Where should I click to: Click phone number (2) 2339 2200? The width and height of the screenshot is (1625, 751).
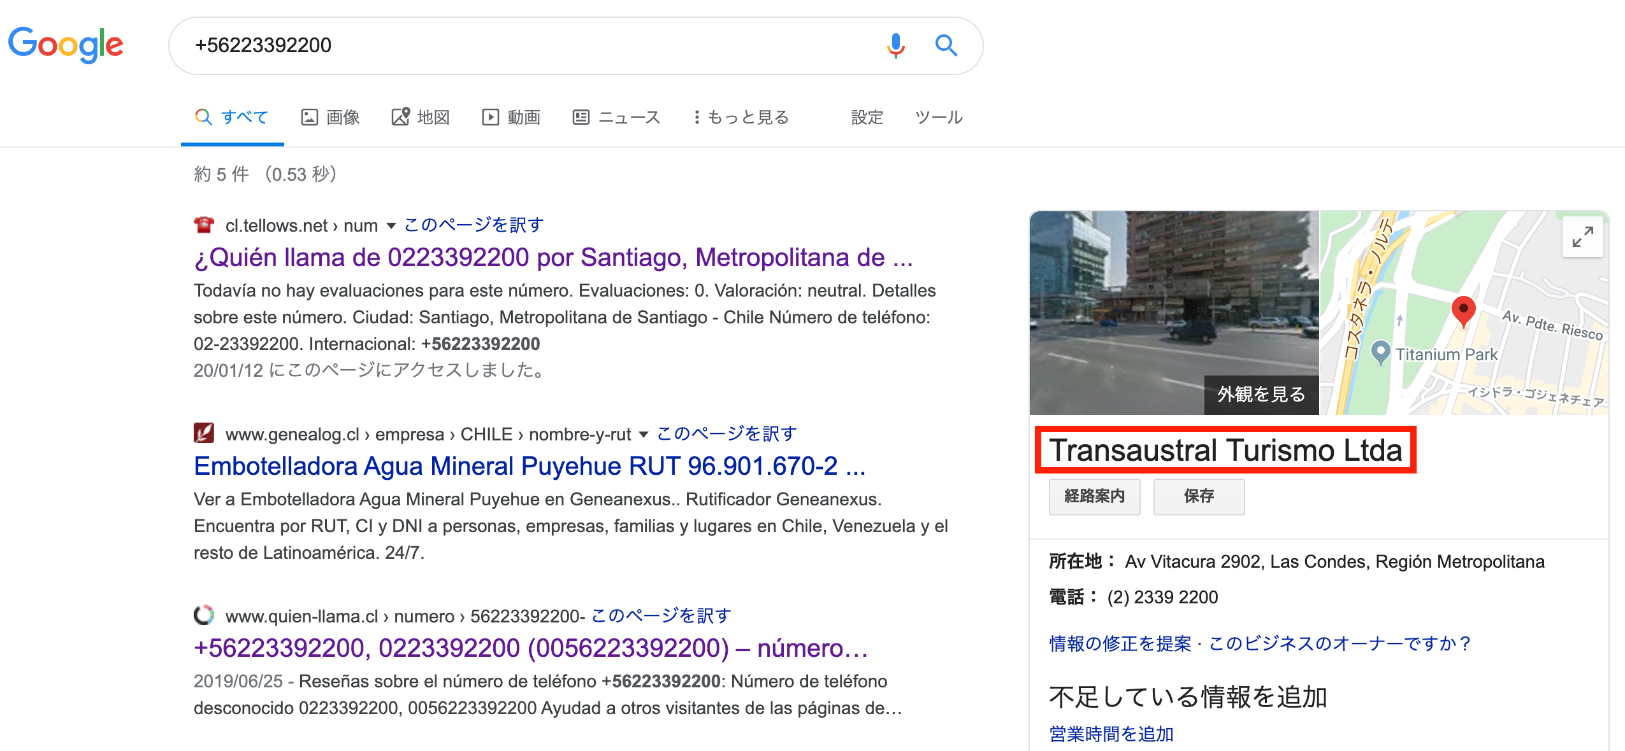pos(1162,597)
